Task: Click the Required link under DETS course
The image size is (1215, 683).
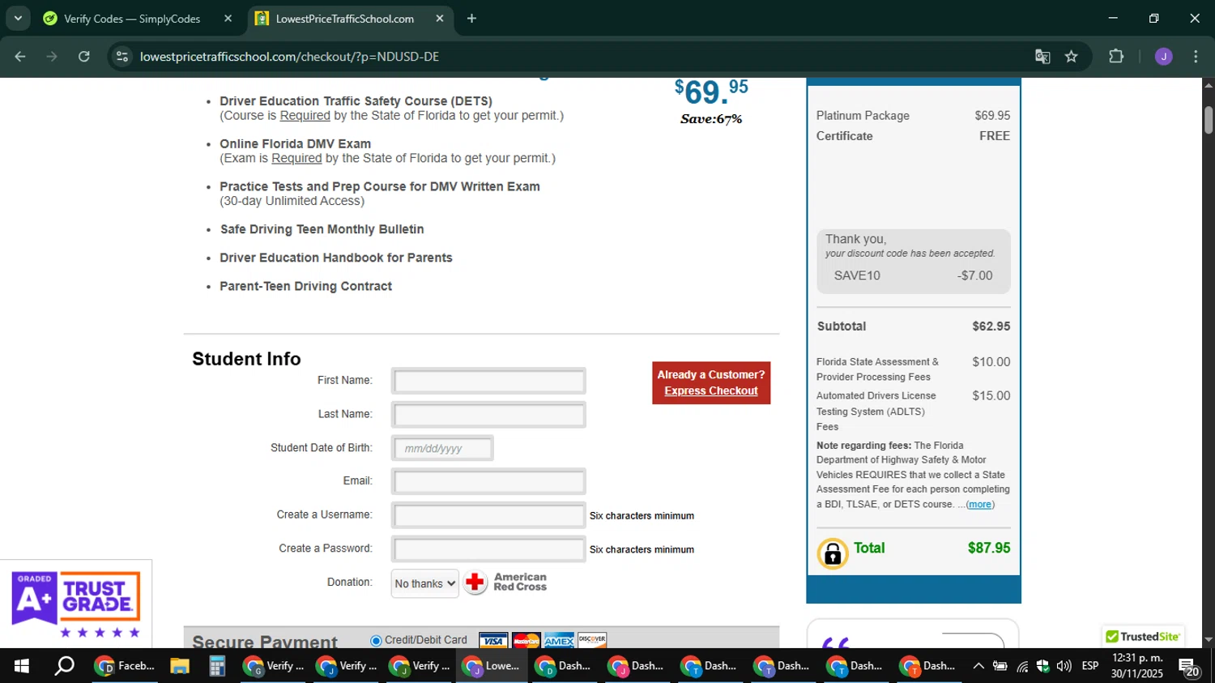Action: tap(305, 116)
